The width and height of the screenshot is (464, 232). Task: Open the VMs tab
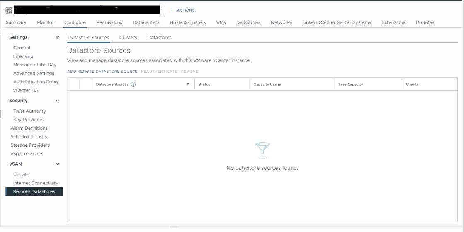[x=221, y=22]
